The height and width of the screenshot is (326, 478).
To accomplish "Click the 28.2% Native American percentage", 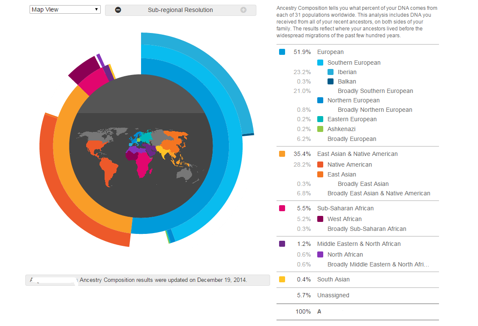I will (x=302, y=164).
